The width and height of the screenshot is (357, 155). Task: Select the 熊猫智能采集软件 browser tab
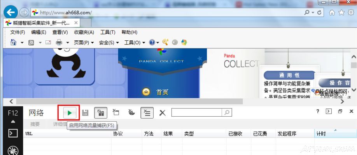pos(41,23)
